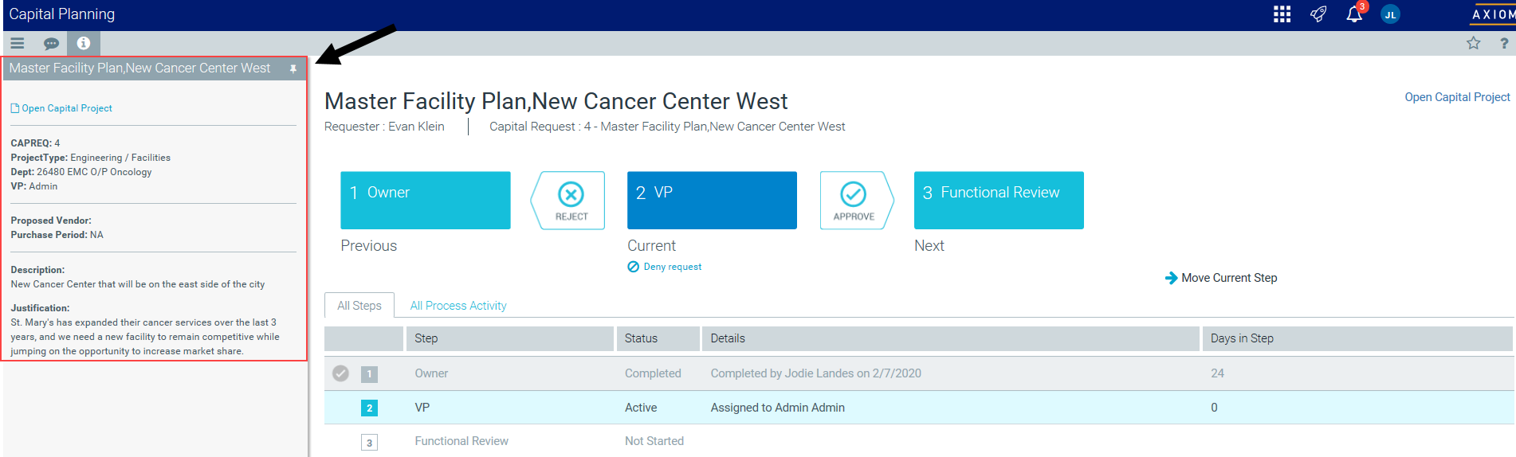Click the Reject button
The image size is (1516, 457).
point(571,201)
